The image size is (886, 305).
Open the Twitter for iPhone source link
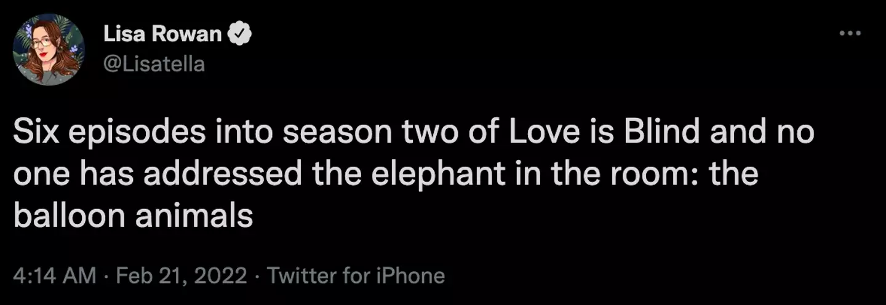(x=356, y=275)
